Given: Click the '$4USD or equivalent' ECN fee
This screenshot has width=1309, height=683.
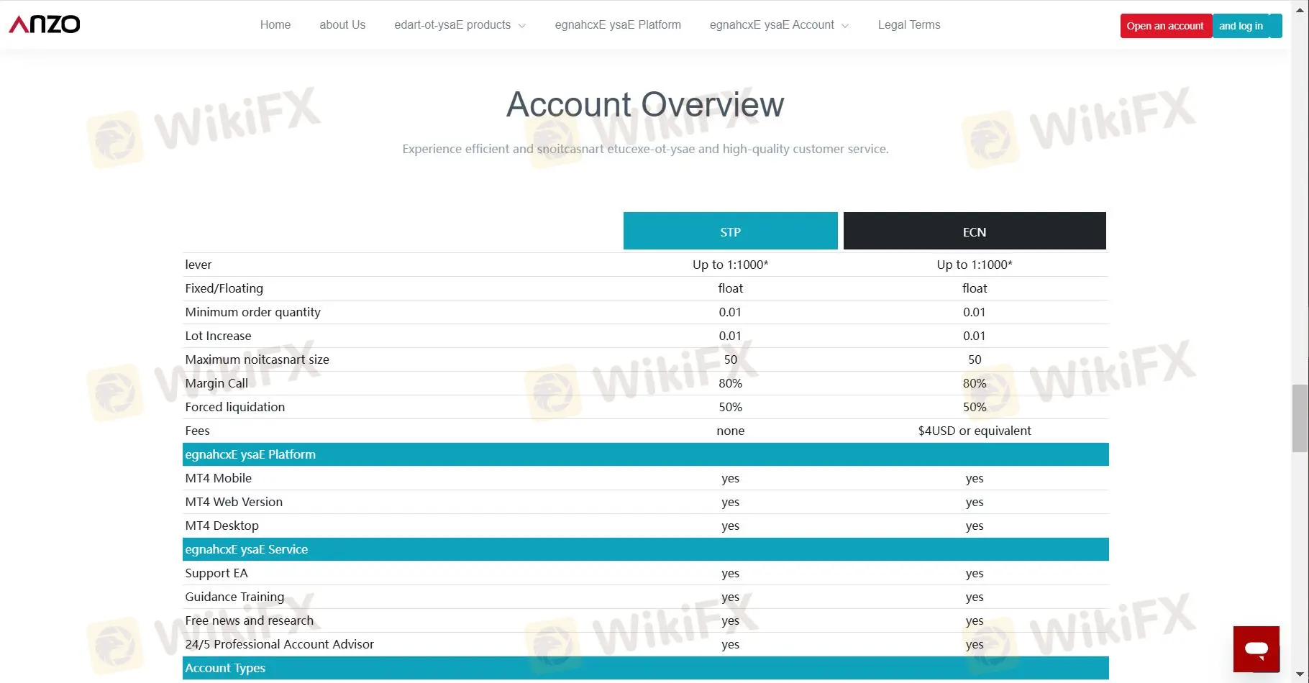Looking at the screenshot, I should (x=975, y=431).
